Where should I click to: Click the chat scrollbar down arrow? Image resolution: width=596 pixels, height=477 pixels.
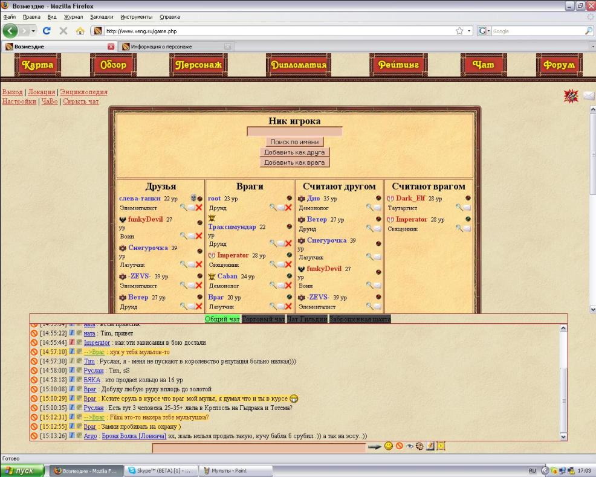pos(563,437)
